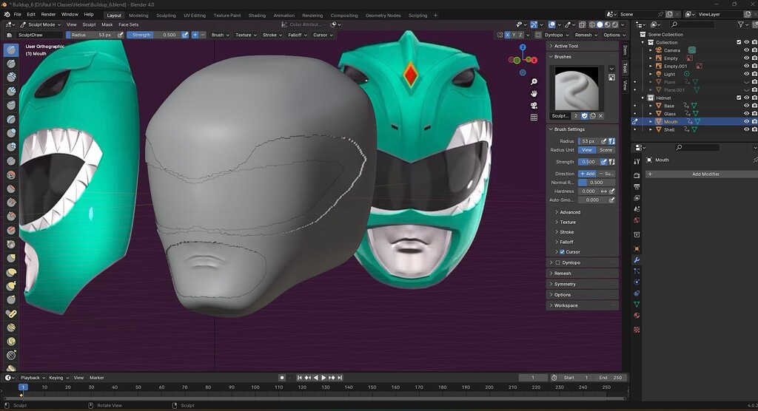The height and width of the screenshot is (411, 758).
Task: Select the Draw brush in the sculpt toolbar
Action: coord(12,50)
